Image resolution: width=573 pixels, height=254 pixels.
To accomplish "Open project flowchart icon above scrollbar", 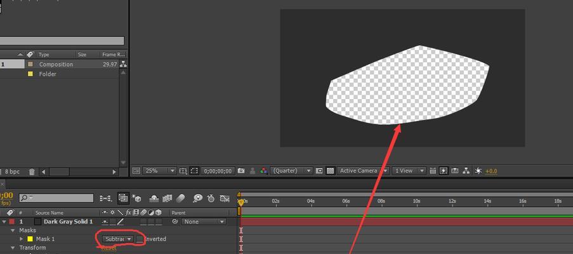I will point(123,64).
